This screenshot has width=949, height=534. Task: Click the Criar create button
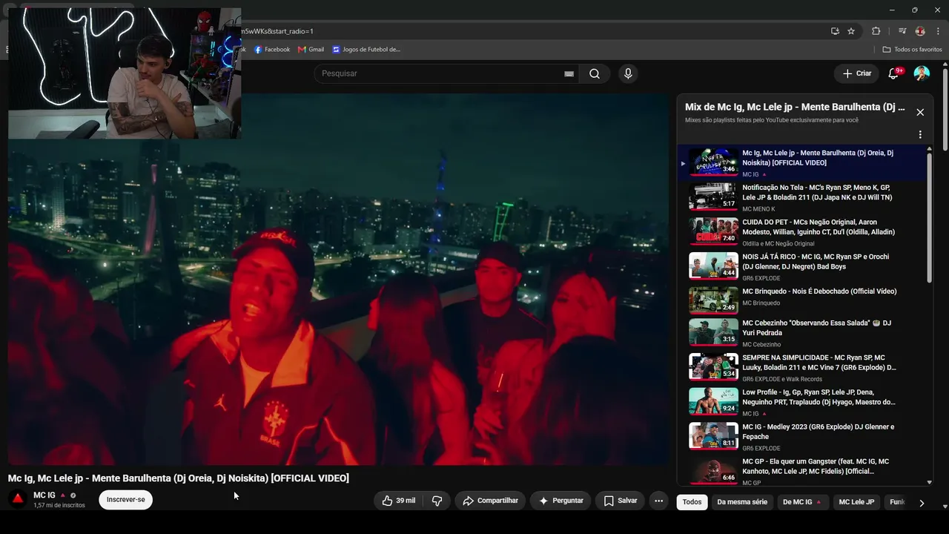857,73
